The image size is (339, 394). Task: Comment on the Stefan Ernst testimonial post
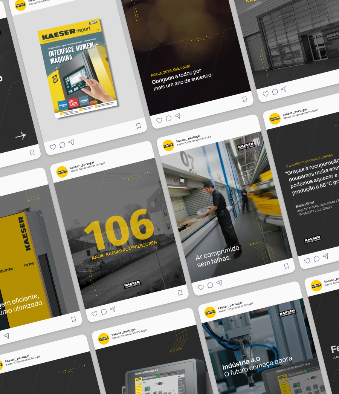[317, 259]
